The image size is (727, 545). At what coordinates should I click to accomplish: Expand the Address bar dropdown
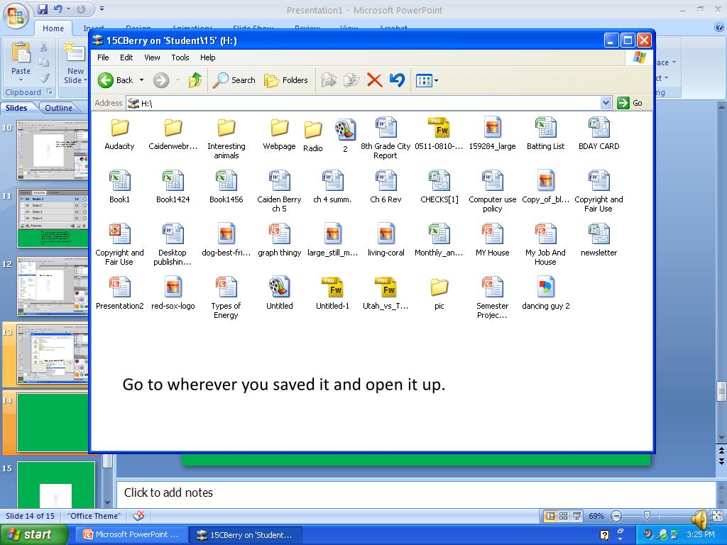[x=606, y=103]
